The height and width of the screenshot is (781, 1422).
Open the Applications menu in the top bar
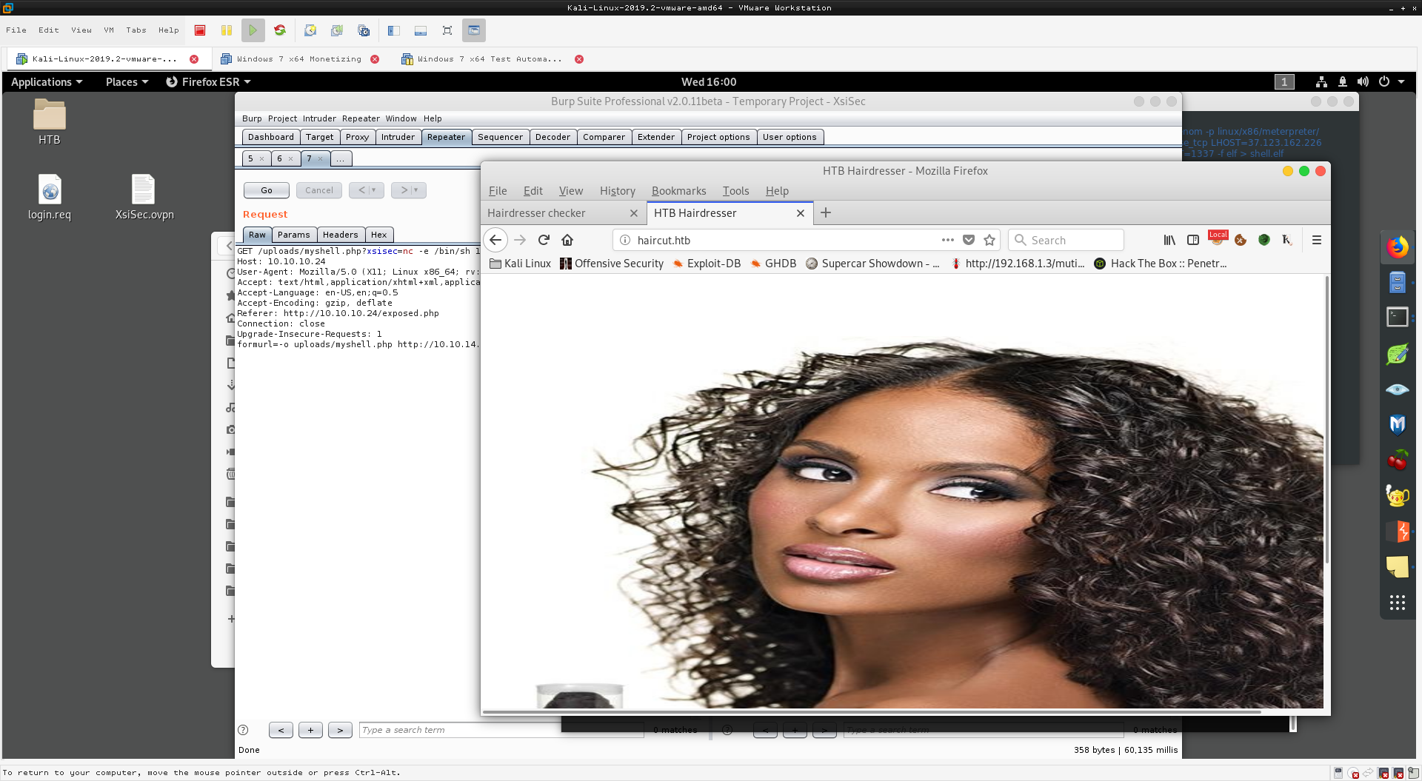[47, 81]
